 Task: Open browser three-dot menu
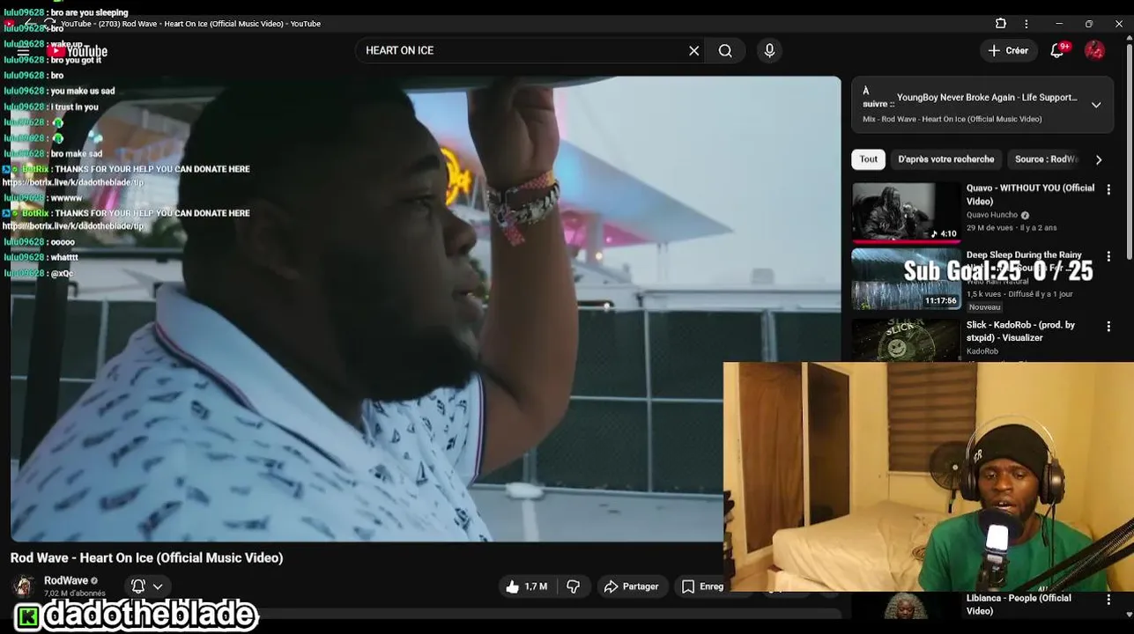point(1026,24)
